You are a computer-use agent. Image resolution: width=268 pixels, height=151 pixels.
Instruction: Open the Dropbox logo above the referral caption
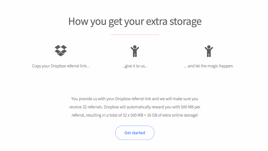pyautogui.click(x=60, y=50)
